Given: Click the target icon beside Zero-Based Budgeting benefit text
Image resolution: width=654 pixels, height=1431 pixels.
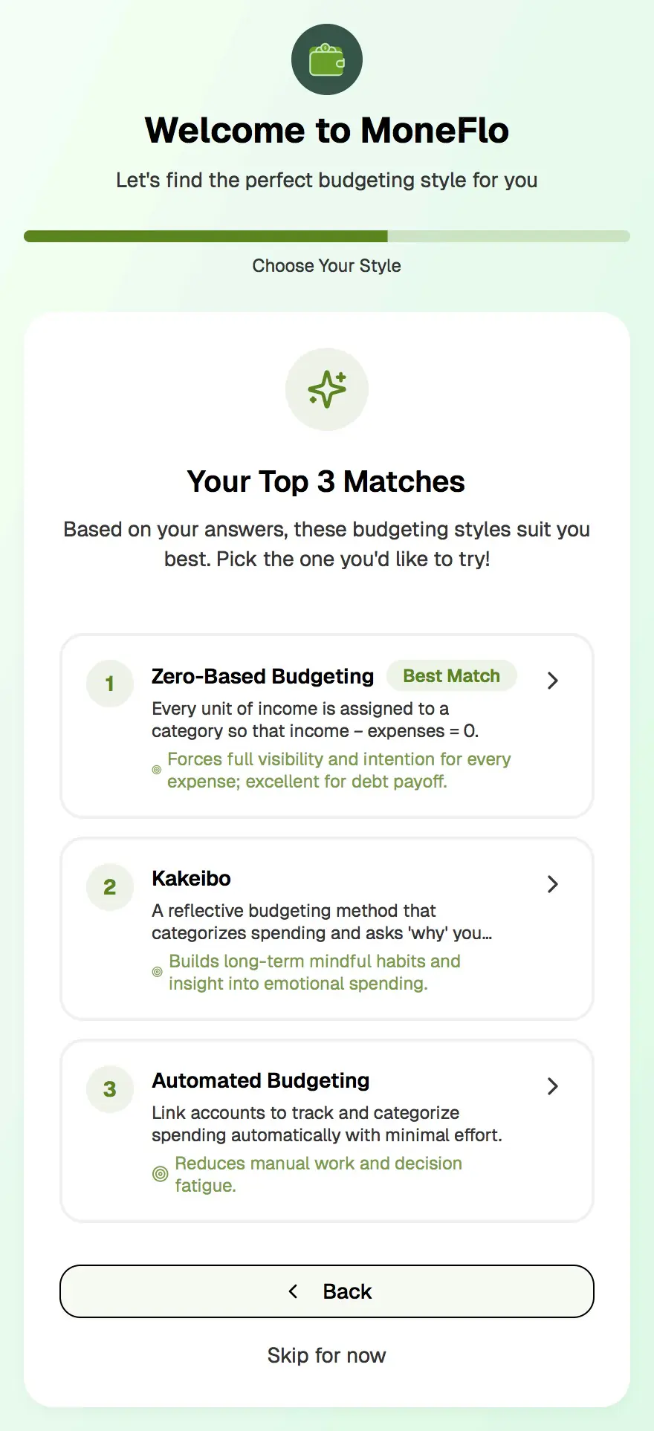Looking at the screenshot, I should [x=156, y=770].
